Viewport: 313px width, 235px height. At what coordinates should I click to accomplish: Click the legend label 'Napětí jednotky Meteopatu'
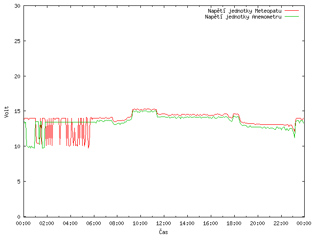[245, 11]
